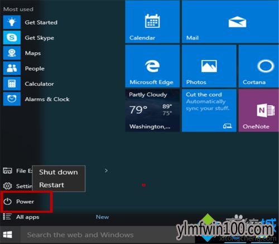Open the 'Cut the cord' sync tile
The width and height of the screenshot is (279, 244).
tap(209, 110)
